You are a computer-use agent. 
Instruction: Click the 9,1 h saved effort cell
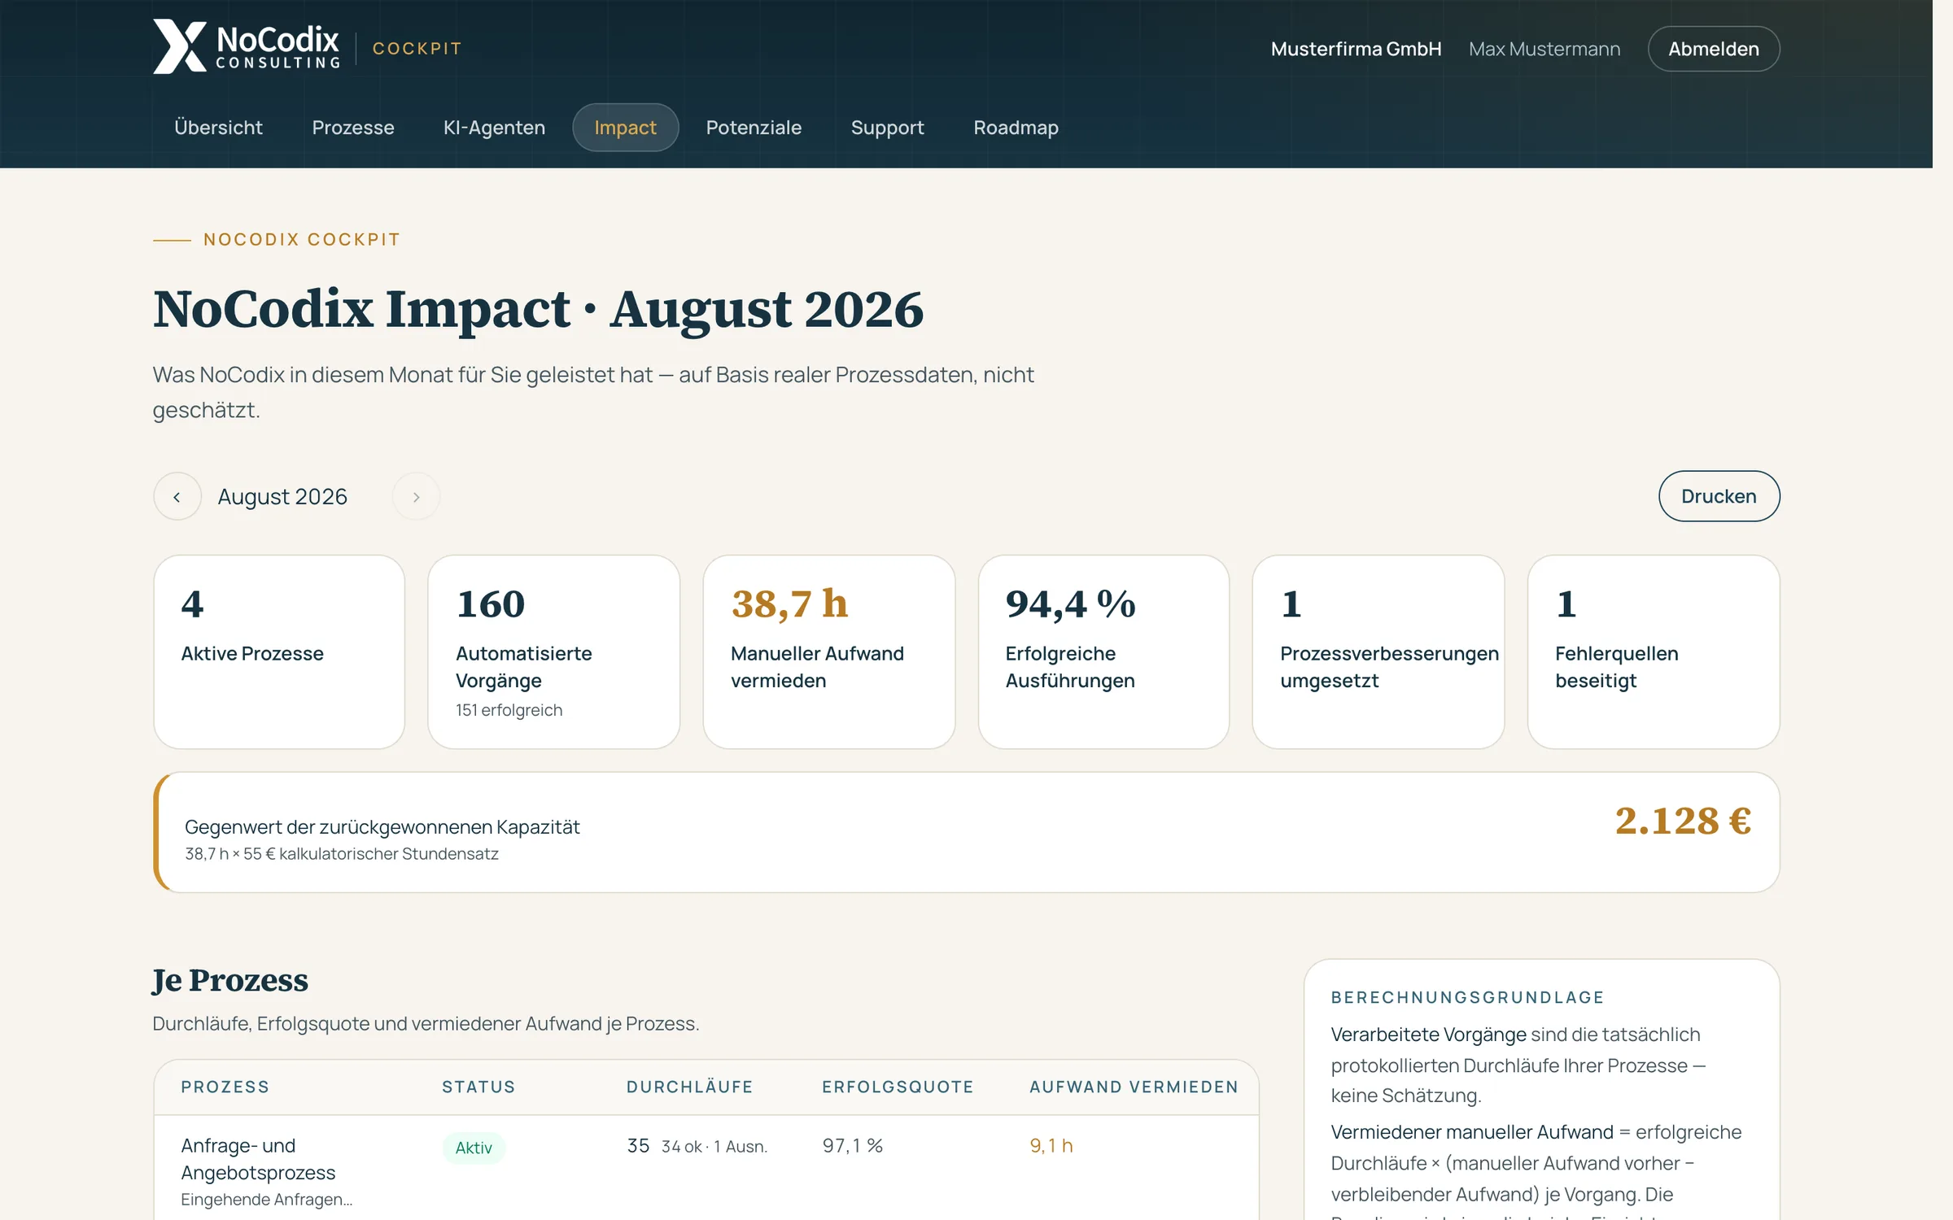point(1051,1146)
